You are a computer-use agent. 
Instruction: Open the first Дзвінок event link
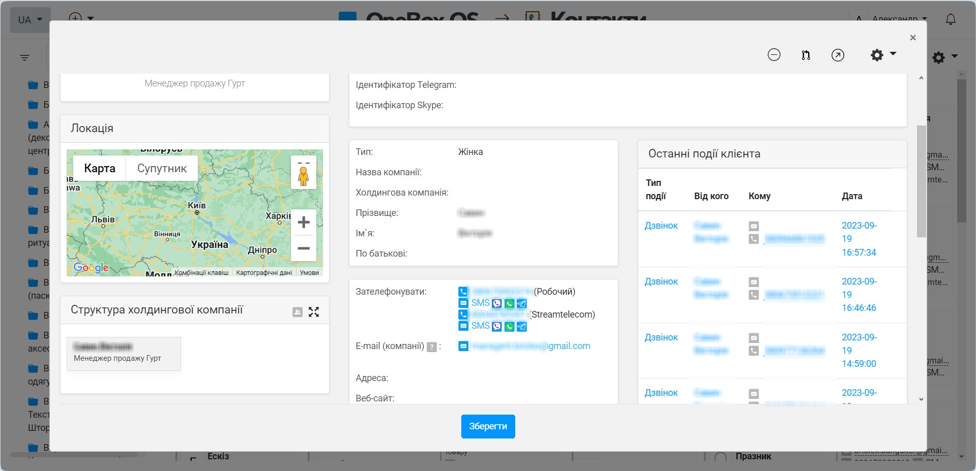point(661,226)
